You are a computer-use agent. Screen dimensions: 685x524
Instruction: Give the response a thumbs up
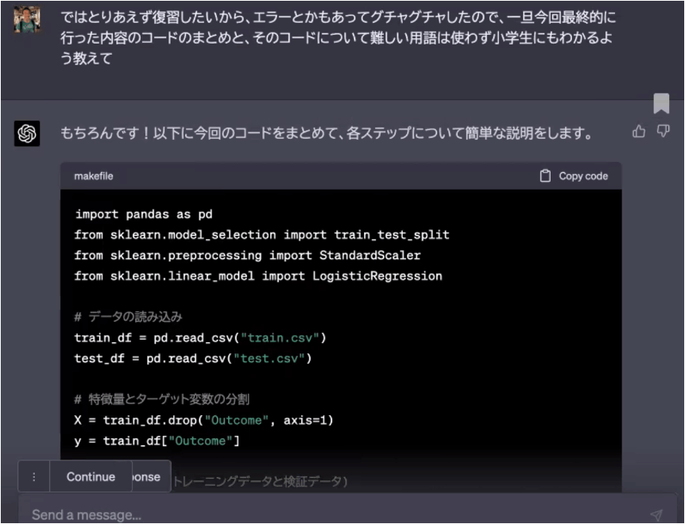[639, 131]
